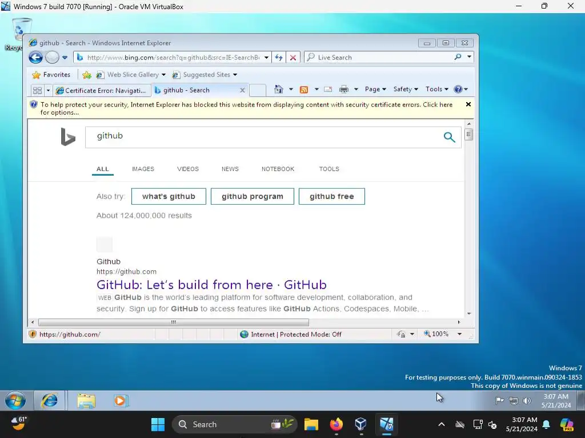This screenshot has width=585, height=438.
Task: Click Bing's blue magnifier search button
Action: [449, 137]
